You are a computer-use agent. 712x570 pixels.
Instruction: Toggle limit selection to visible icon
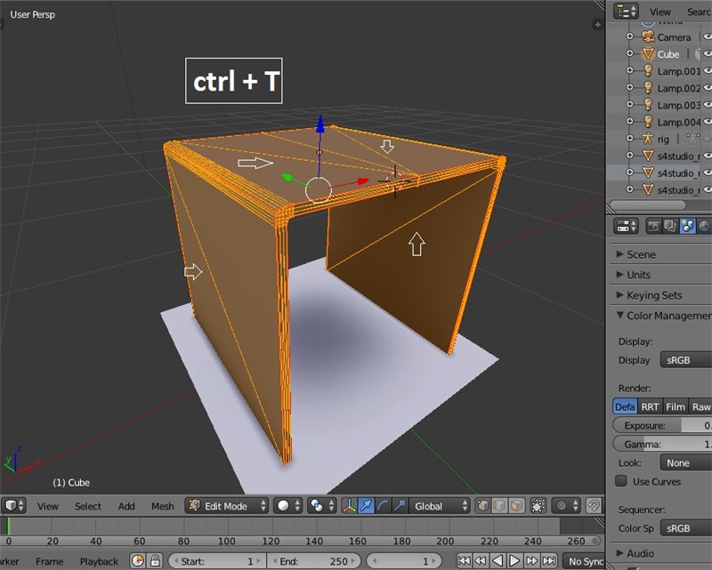538,506
